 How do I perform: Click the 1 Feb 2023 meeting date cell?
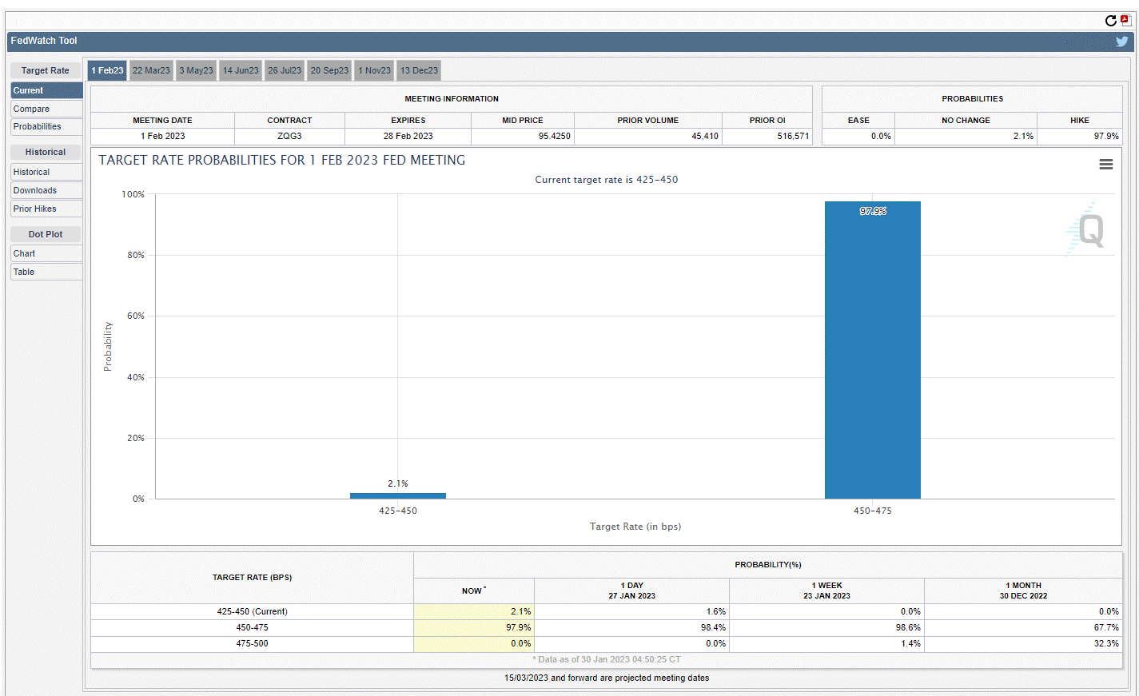162,136
